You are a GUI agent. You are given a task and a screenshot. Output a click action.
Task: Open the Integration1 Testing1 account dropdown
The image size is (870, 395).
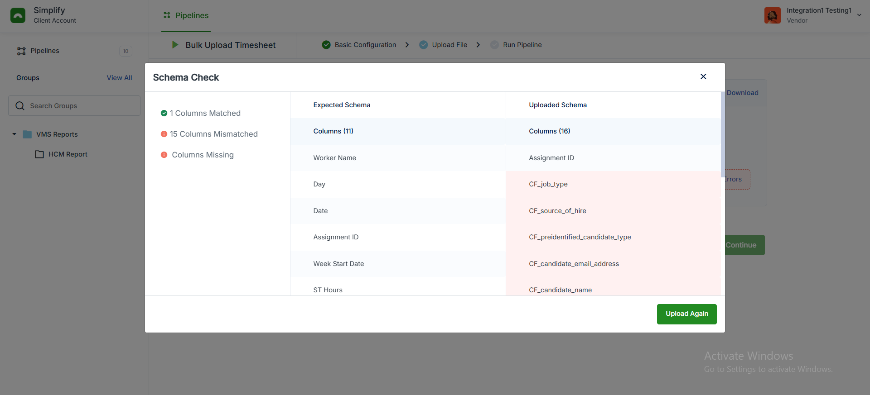[859, 15]
